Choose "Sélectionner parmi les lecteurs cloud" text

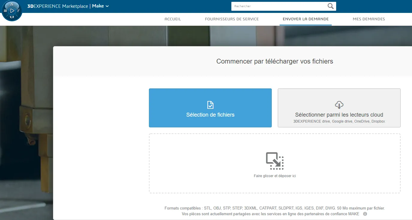point(339,115)
